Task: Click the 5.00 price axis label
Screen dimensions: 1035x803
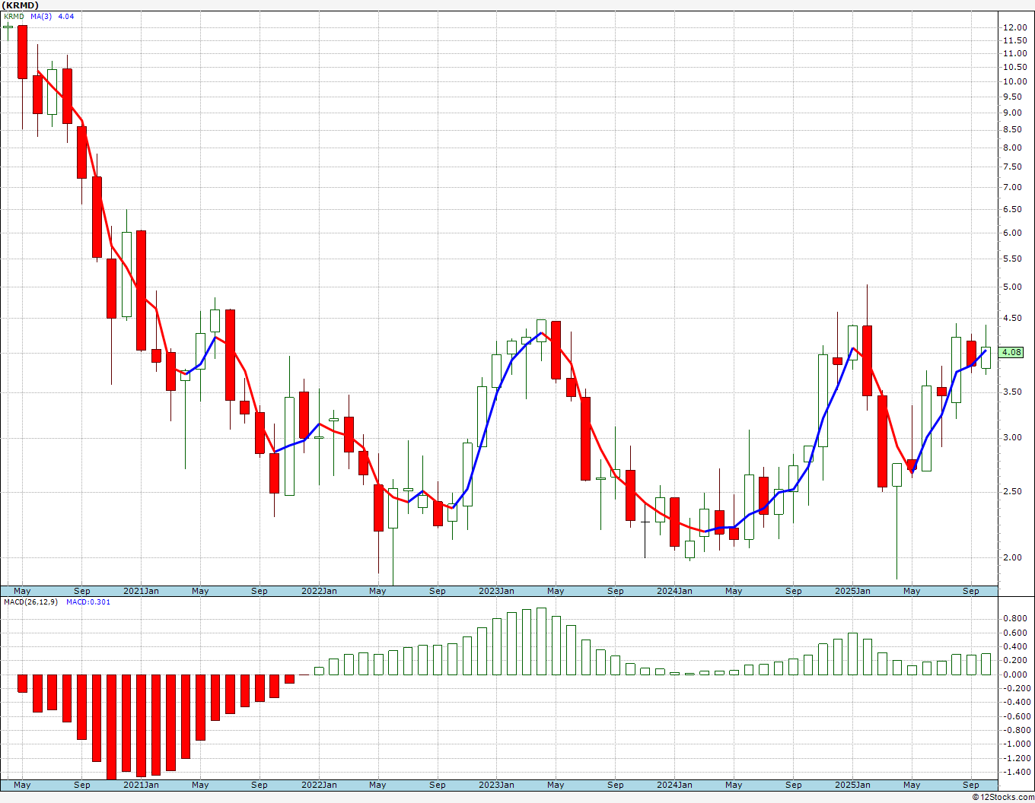Action: pos(1012,287)
